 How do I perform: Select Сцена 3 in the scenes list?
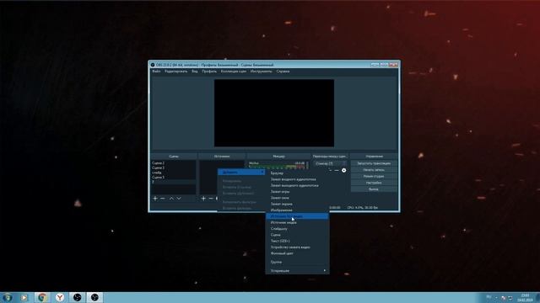(174, 167)
